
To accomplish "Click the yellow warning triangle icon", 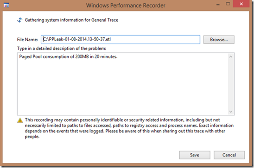I will [x=20, y=120].
